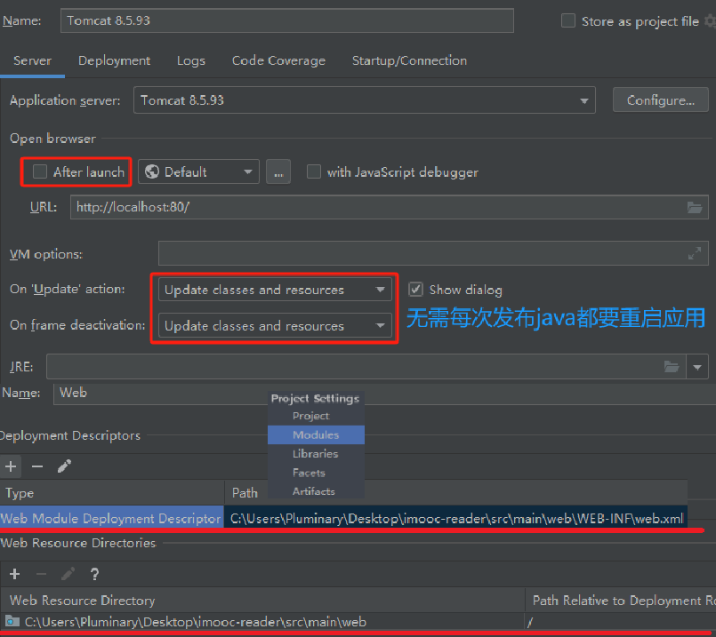Click the Web Resource Directory column header
716x637 pixels.
coord(262,601)
